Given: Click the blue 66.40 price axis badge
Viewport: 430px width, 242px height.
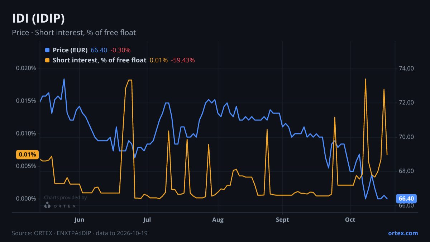Looking at the screenshot, I should click(406, 199).
